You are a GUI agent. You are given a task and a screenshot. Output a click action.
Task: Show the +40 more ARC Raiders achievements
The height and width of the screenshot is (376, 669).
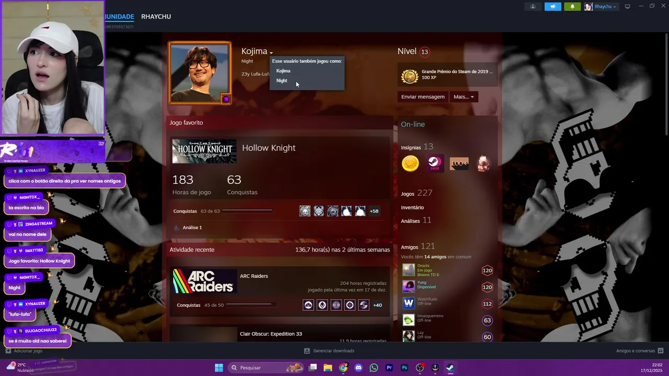pos(377,305)
